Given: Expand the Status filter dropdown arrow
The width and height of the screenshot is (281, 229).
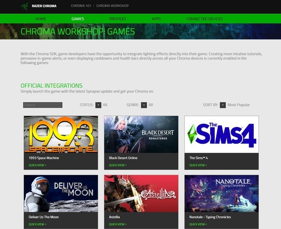Looking at the screenshot, I should click(98, 105).
